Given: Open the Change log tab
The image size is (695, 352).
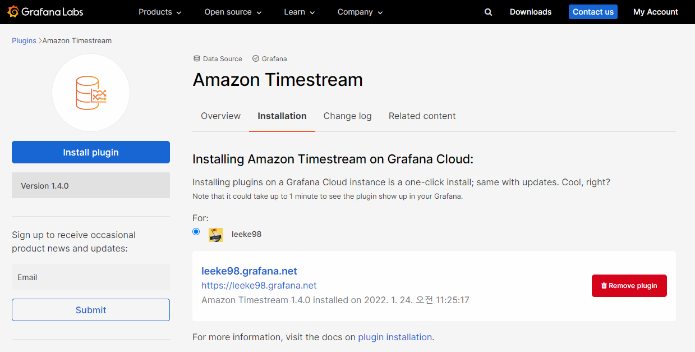Looking at the screenshot, I should pyautogui.click(x=347, y=116).
